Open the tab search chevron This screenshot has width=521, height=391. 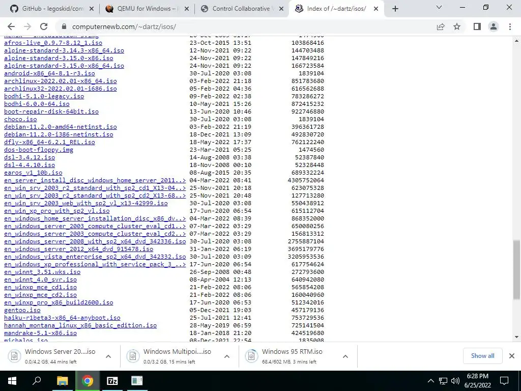click(439, 7)
